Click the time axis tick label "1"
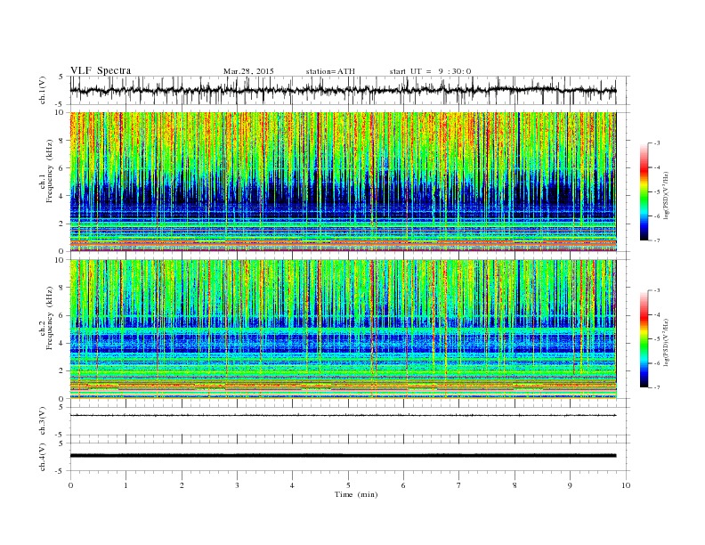This screenshot has height=545, width=705. 126,485
